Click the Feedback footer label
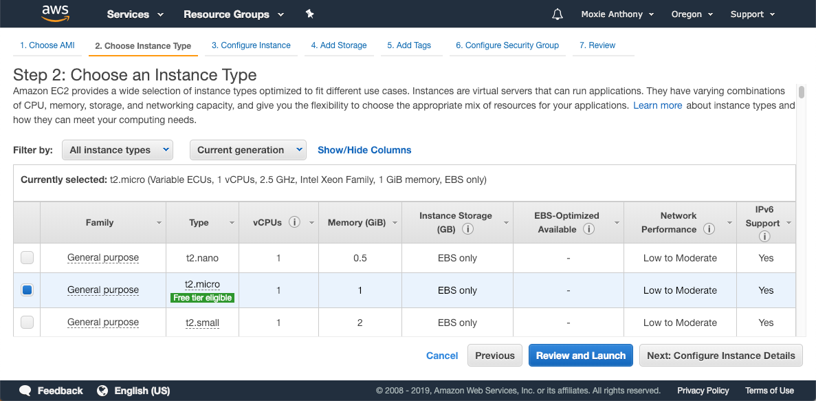Viewport: 816px width, 401px height. pyautogui.click(x=60, y=391)
